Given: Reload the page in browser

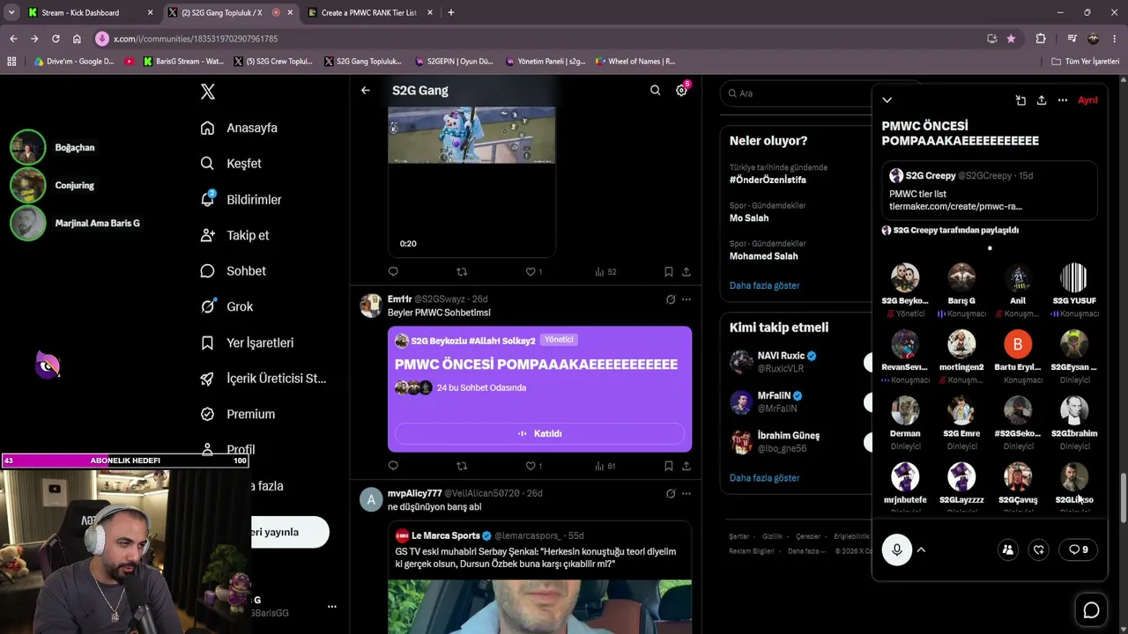Looking at the screenshot, I should click(56, 39).
